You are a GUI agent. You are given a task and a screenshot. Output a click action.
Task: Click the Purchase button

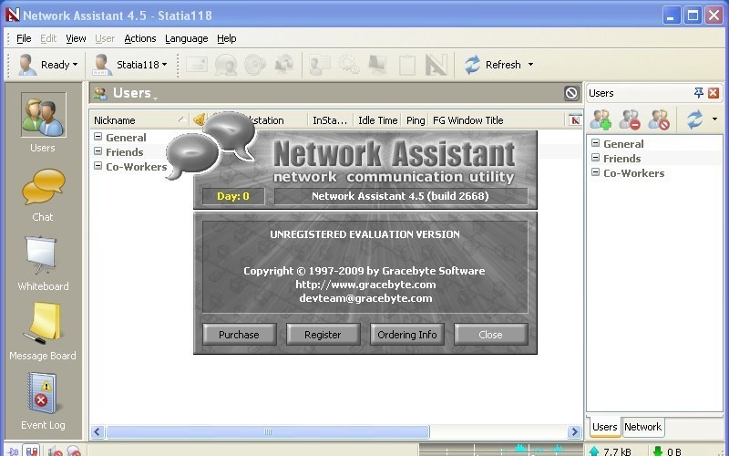pos(239,335)
